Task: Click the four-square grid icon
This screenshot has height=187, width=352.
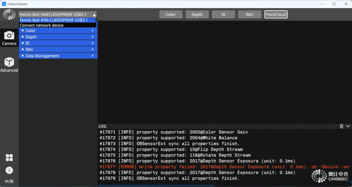Action: (x=9, y=158)
